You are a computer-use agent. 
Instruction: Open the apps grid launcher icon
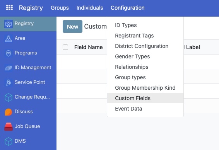tap(9, 8)
